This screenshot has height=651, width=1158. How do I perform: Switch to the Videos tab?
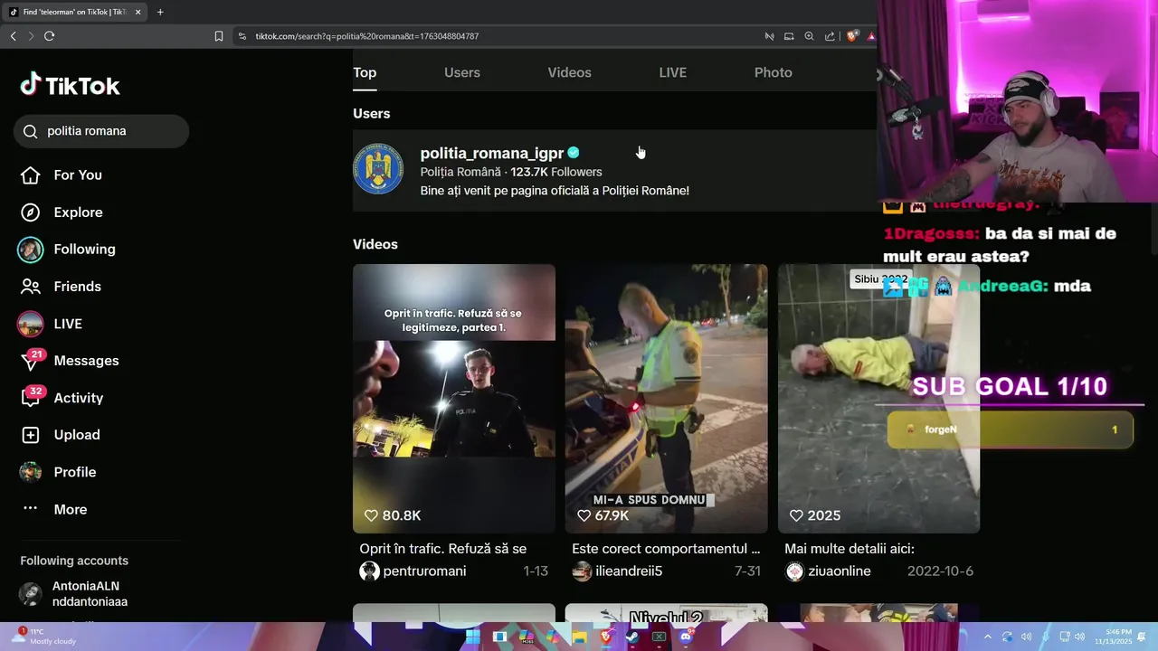pos(569,72)
